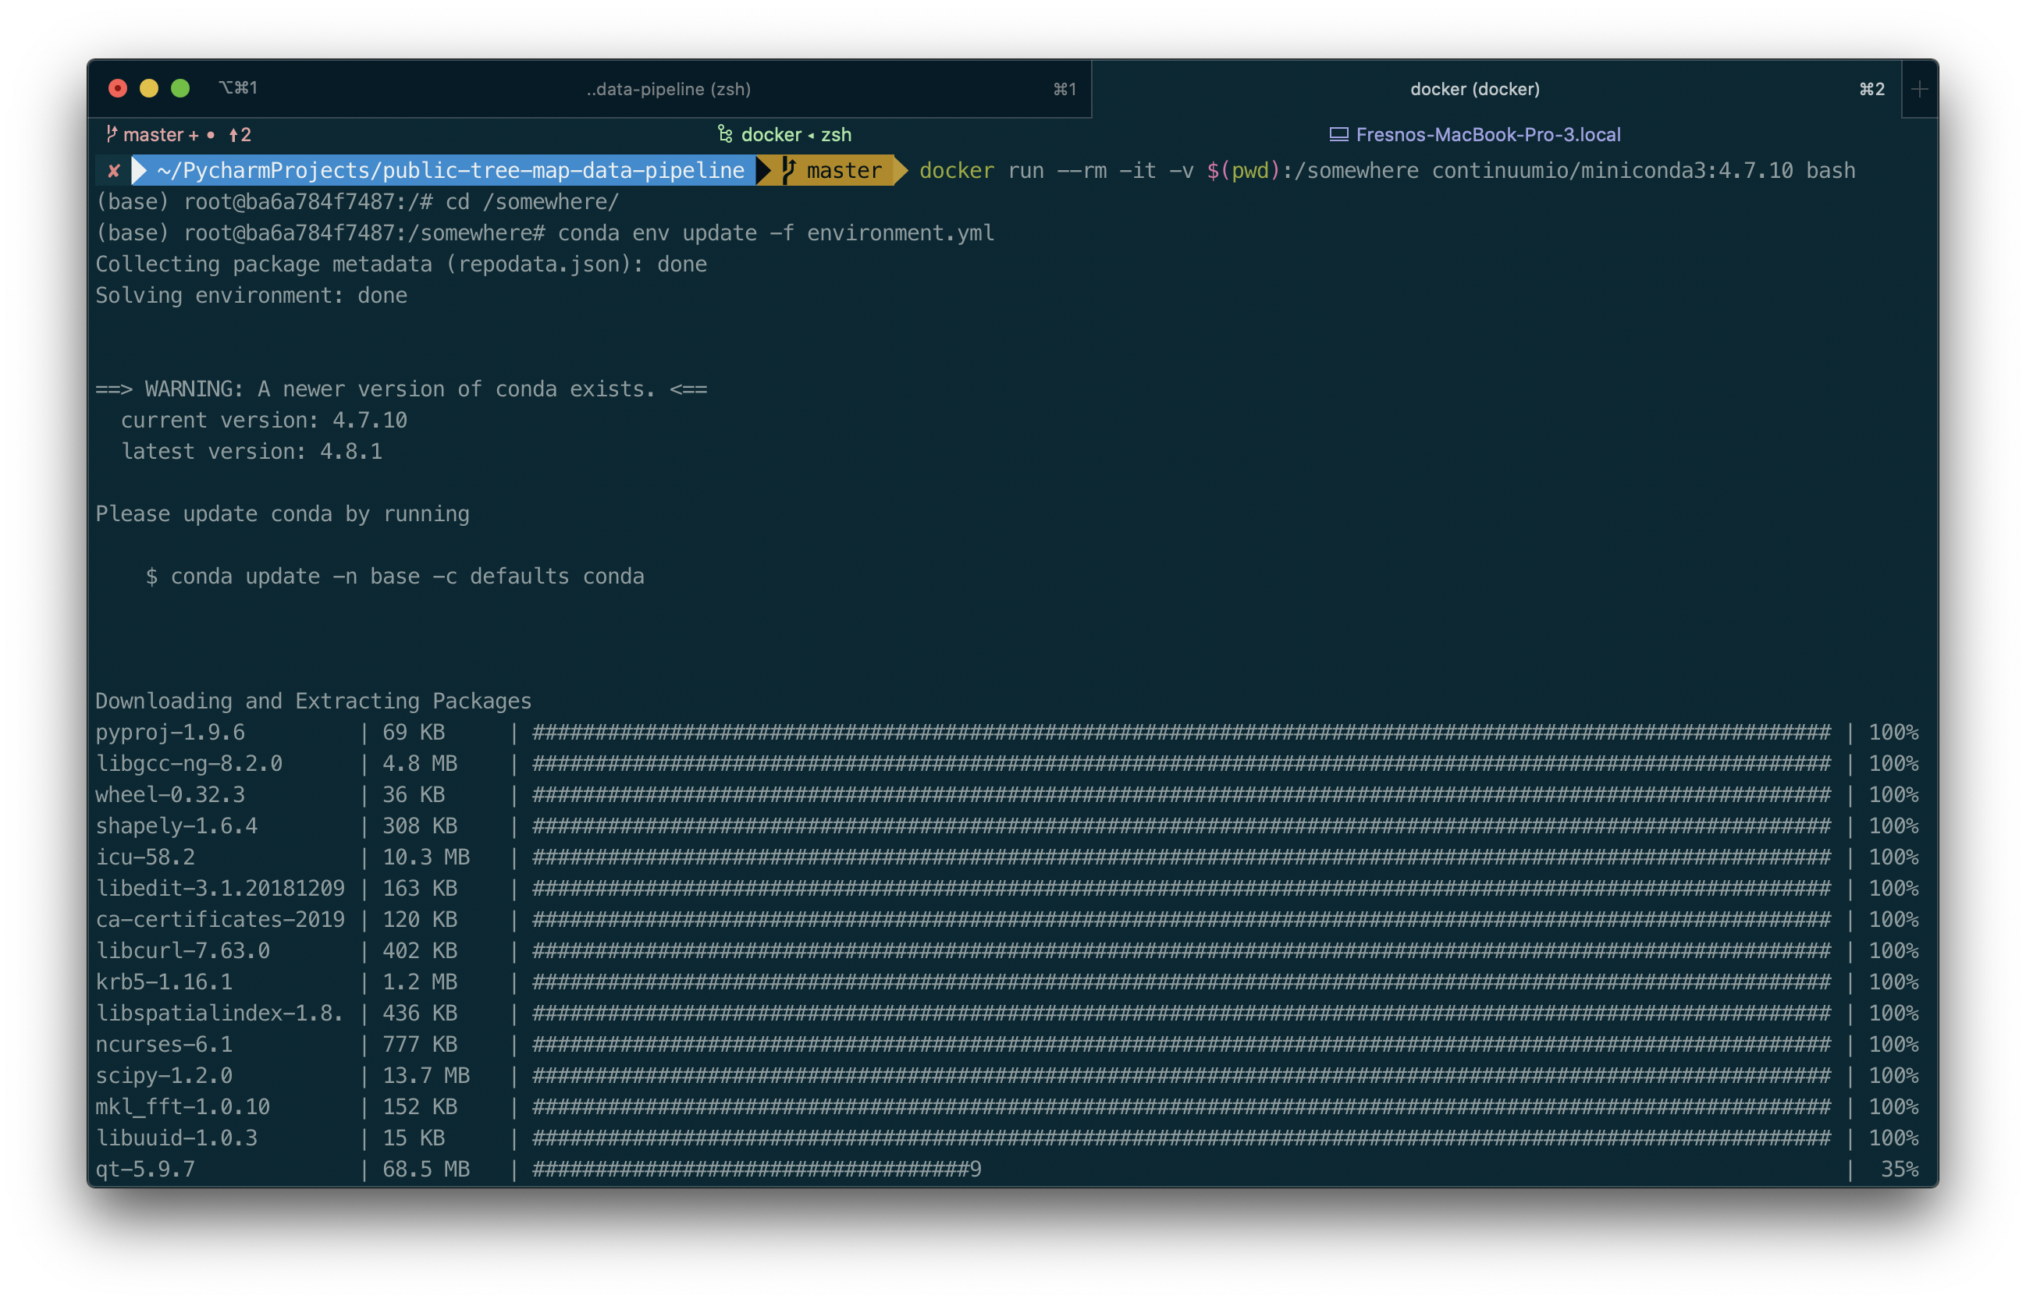Click the Fresnos-MacBook-Pro-3.local hostname
This screenshot has height=1303, width=2026.
pyautogui.click(x=1488, y=134)
